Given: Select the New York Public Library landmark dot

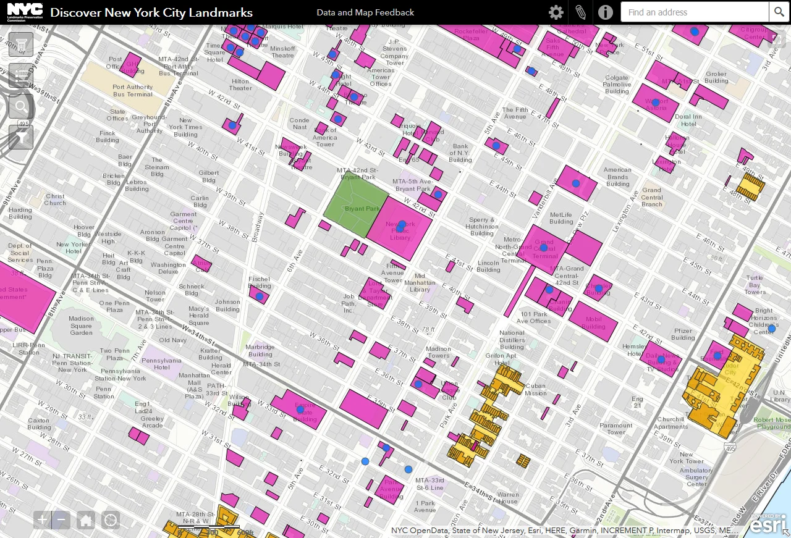Looking at the screenshot, I should [402, 225].
